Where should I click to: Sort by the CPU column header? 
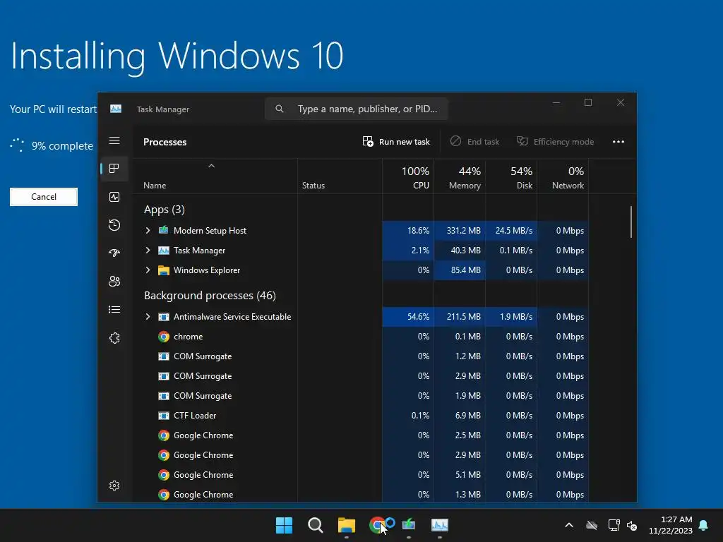tap(408, 177)
